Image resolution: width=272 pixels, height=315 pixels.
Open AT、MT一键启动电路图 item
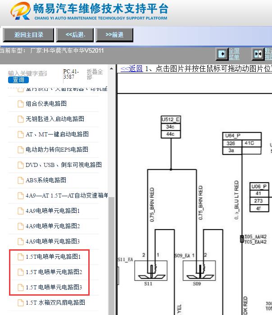(57, 134)
